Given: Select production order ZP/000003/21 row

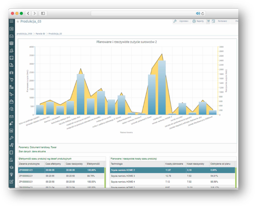Looking at the screenshot, I should [61, 182].
